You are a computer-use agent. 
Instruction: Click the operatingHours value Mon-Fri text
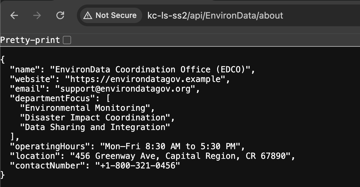click(x=170, y=146)
